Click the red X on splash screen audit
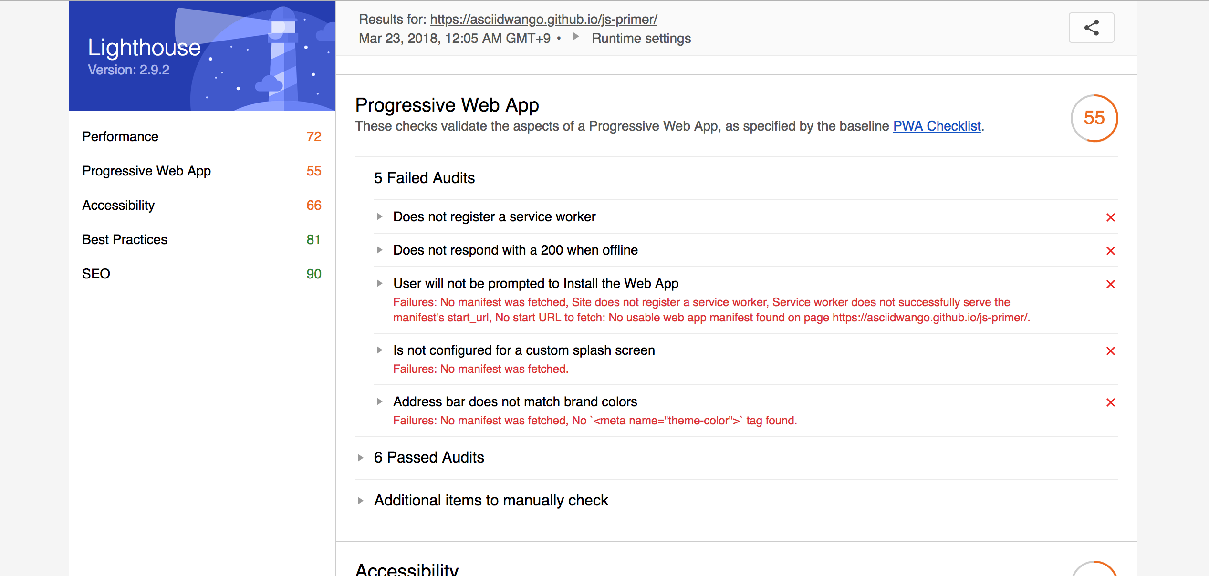1209x576 pixels. (1110, 351)
